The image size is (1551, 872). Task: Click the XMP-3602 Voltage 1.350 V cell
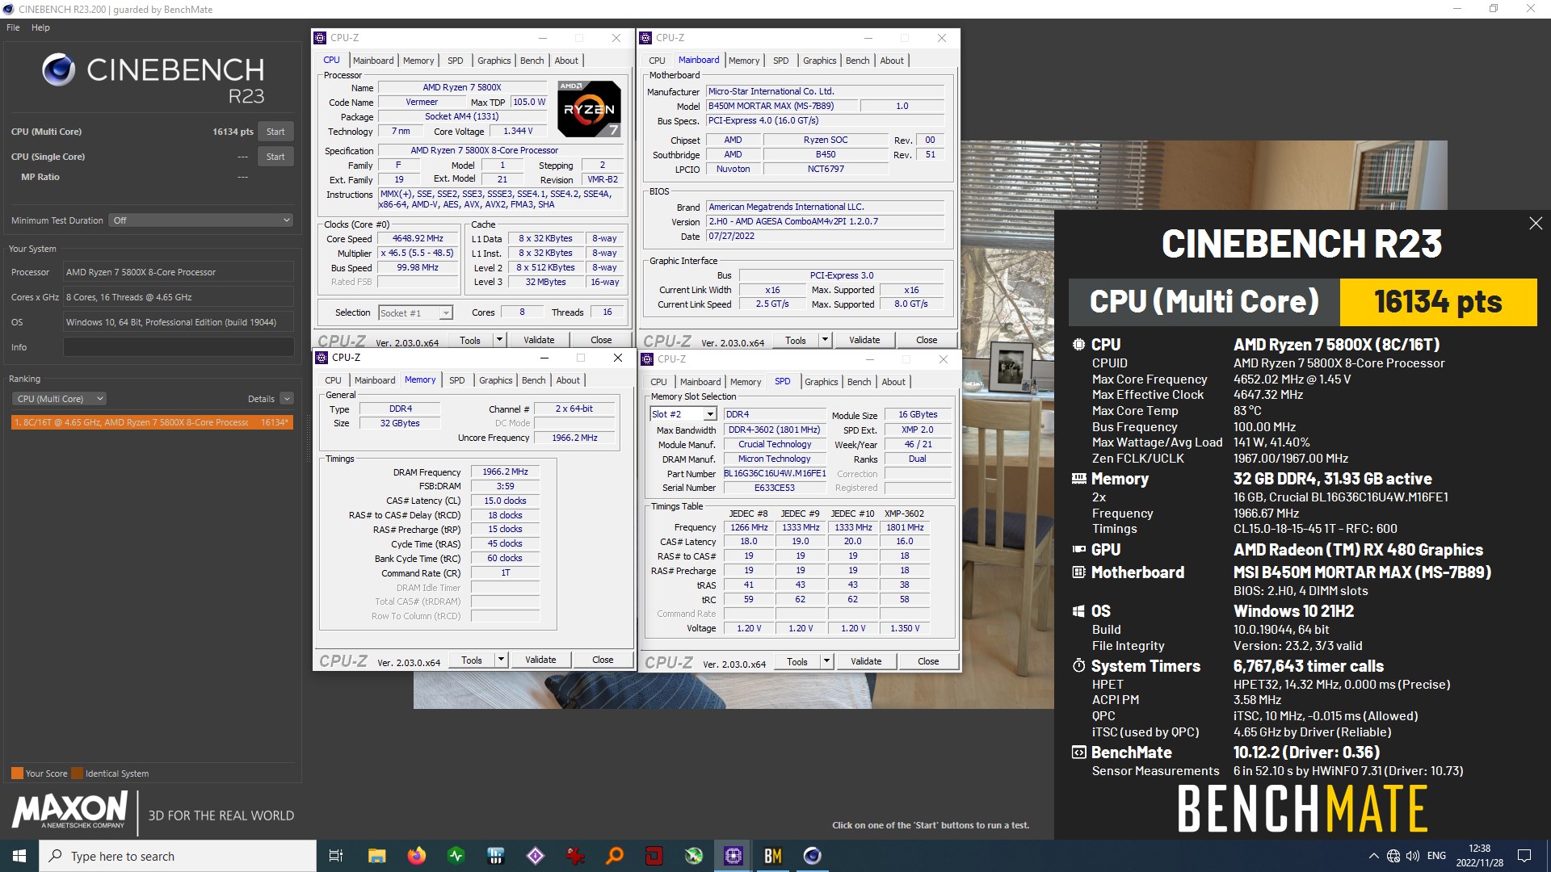[905, 628]
